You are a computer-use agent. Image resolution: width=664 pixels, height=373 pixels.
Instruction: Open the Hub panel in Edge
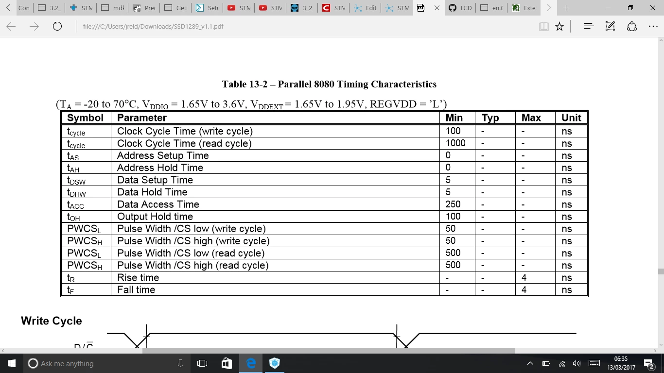coord(589,27)
